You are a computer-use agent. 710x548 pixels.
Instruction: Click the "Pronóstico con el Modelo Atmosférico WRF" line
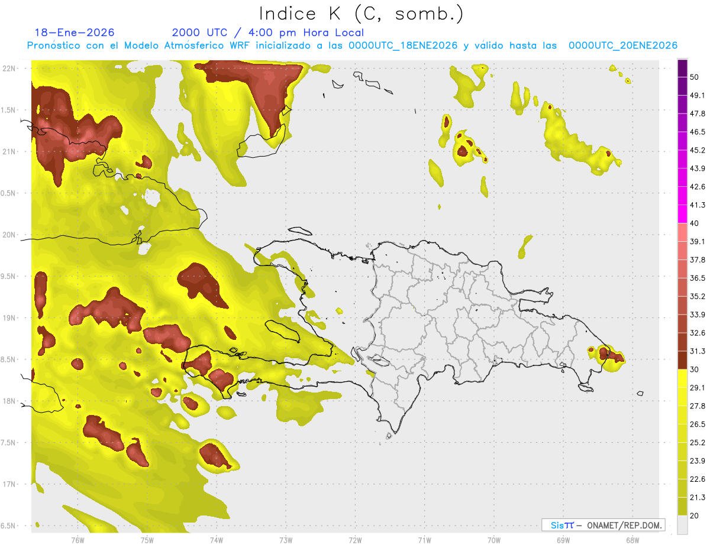(x=352, y=46)
